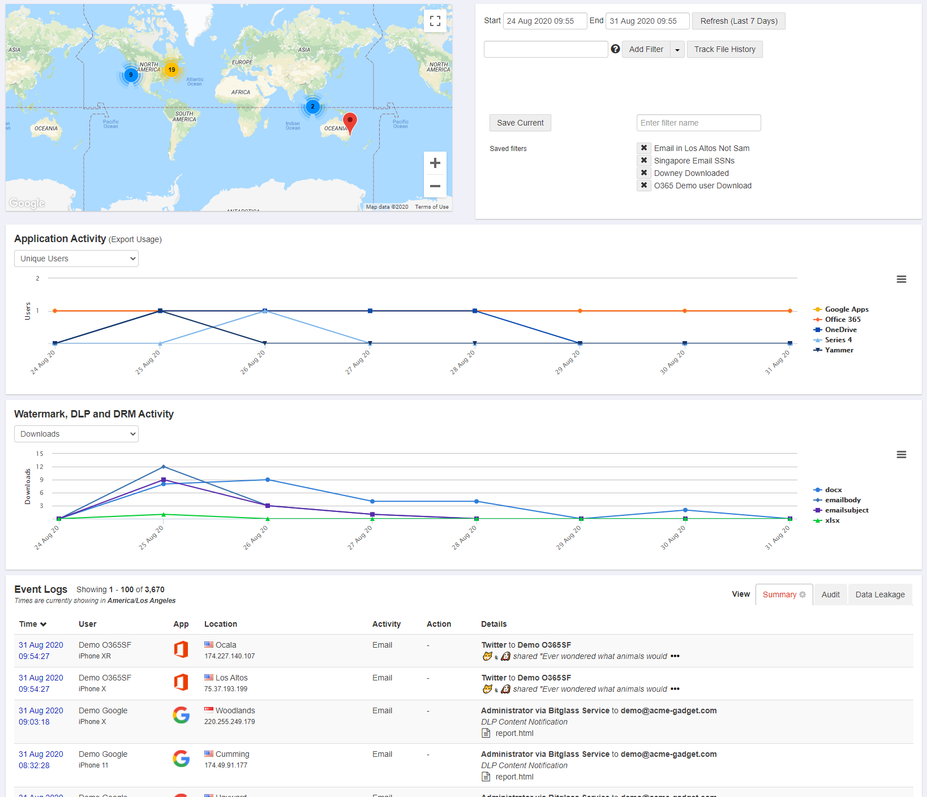The image size is (927, 797).
Task: Zoom in on the map
Action: coord(435,163)
